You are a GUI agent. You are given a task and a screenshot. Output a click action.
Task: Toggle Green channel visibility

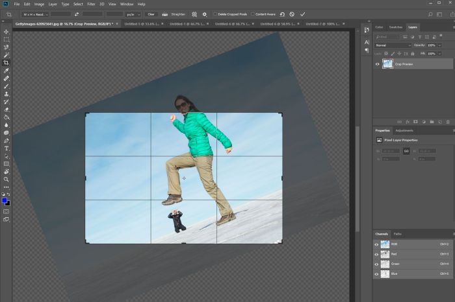pyautogui.click(x=376, y=264)
